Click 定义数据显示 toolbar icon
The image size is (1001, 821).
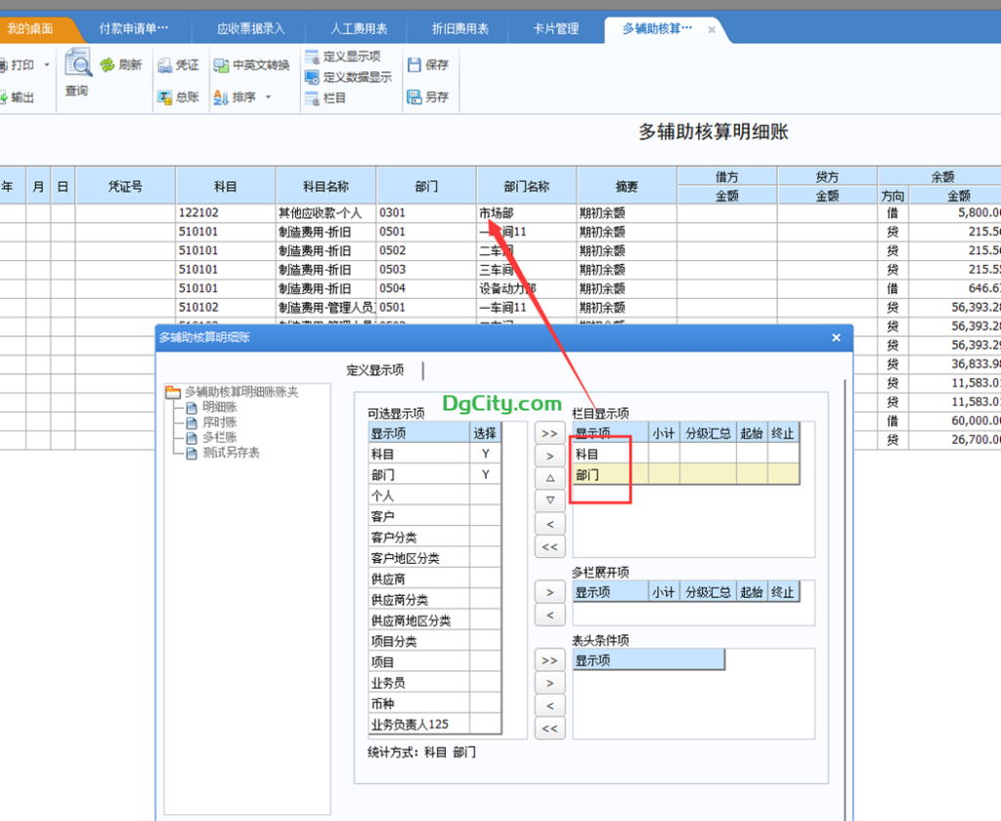(312, 77)
